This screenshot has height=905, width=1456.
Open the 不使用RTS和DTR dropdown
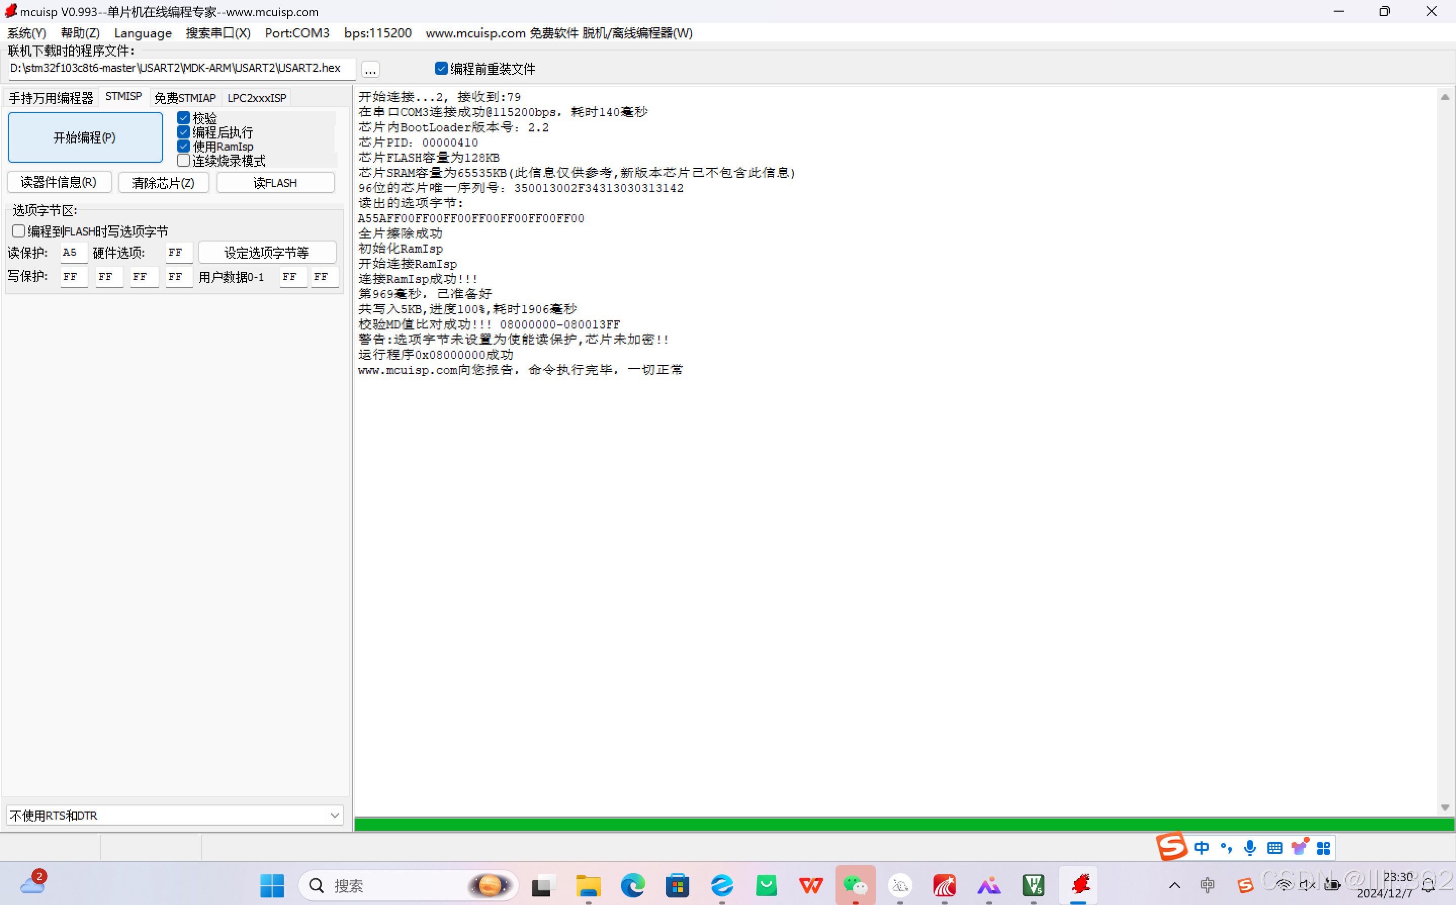[334, 815]
